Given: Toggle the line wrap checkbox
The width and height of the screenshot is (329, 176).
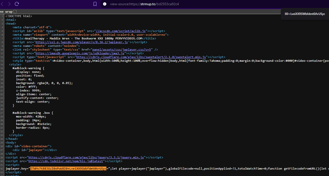Looking at the screenshot, I should coord(15,12).
